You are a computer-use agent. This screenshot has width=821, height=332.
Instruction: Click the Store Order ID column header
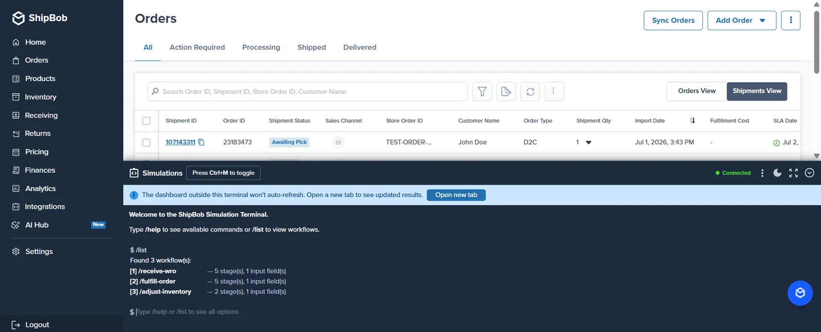point(404,121)
